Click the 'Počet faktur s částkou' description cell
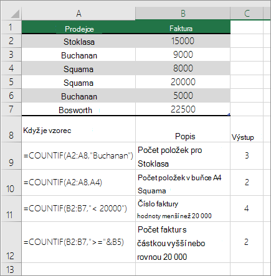Image resolution: width=271 pixels, height=276 pixels. click(x=183, y=242)
